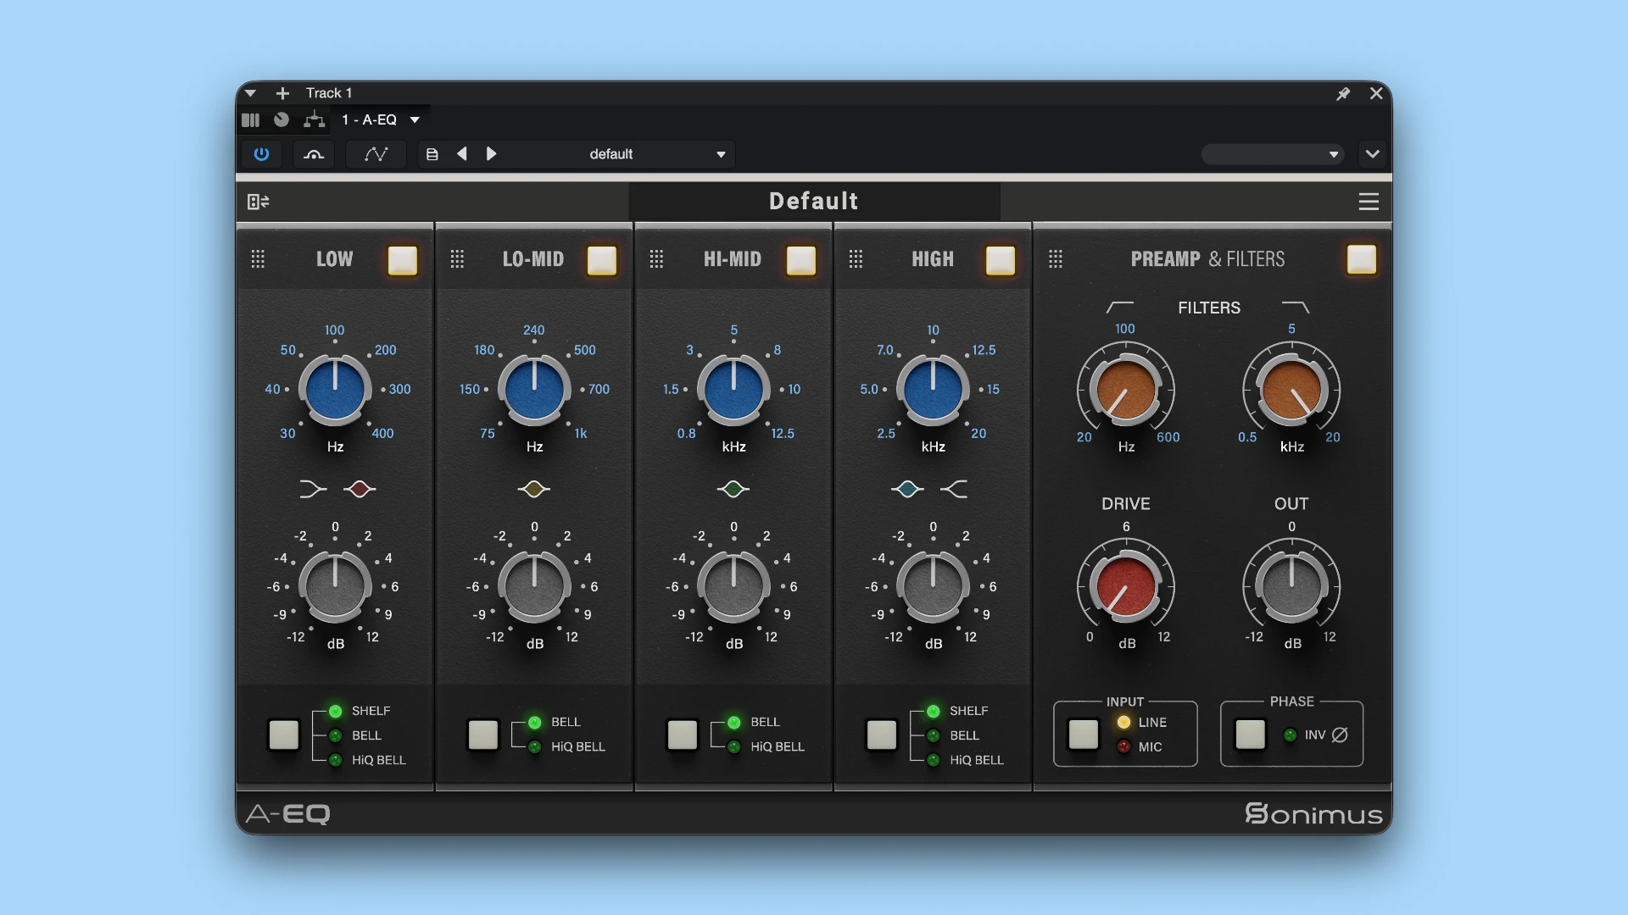Click the high-pass filter shape icon
Viewport: 1628px width, 915px height.
1120,307
